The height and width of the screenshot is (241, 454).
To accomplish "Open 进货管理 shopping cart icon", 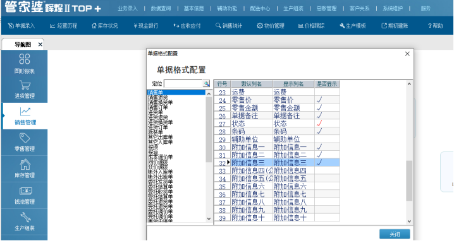I will 25,85.
